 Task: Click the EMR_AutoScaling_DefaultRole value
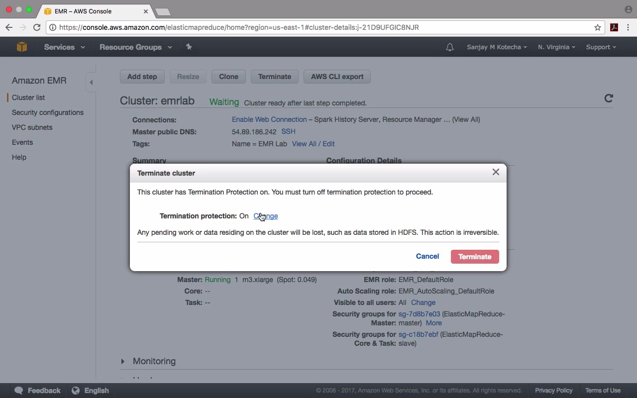(446, 291)
